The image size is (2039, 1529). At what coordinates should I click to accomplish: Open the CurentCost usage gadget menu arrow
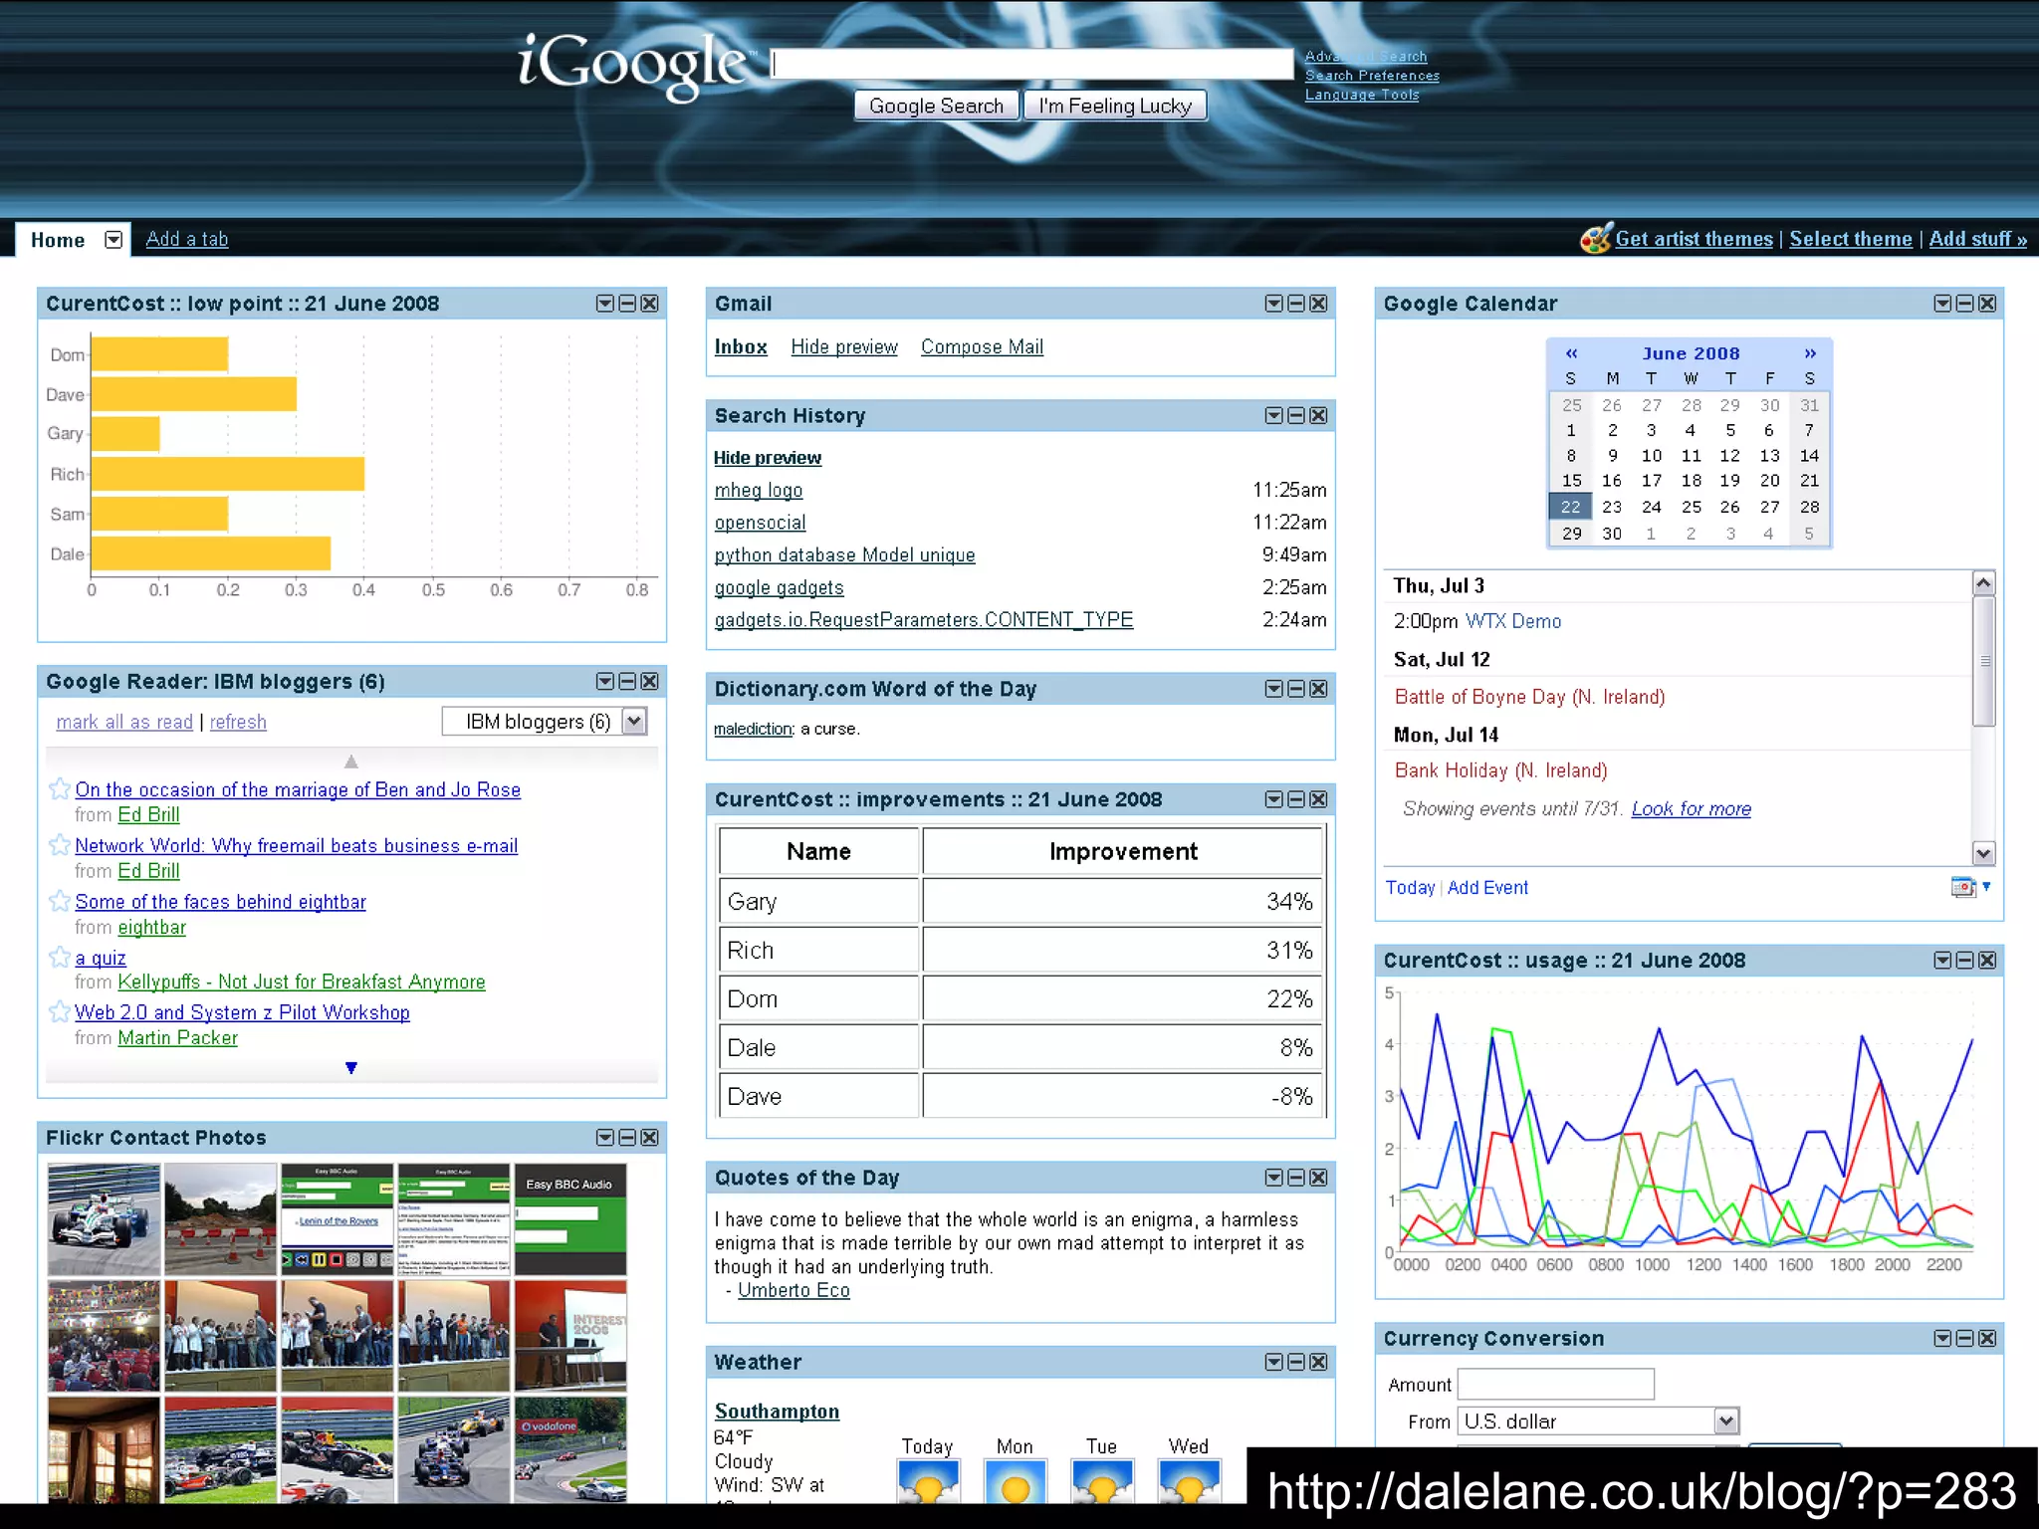[x=1942, y=960]
